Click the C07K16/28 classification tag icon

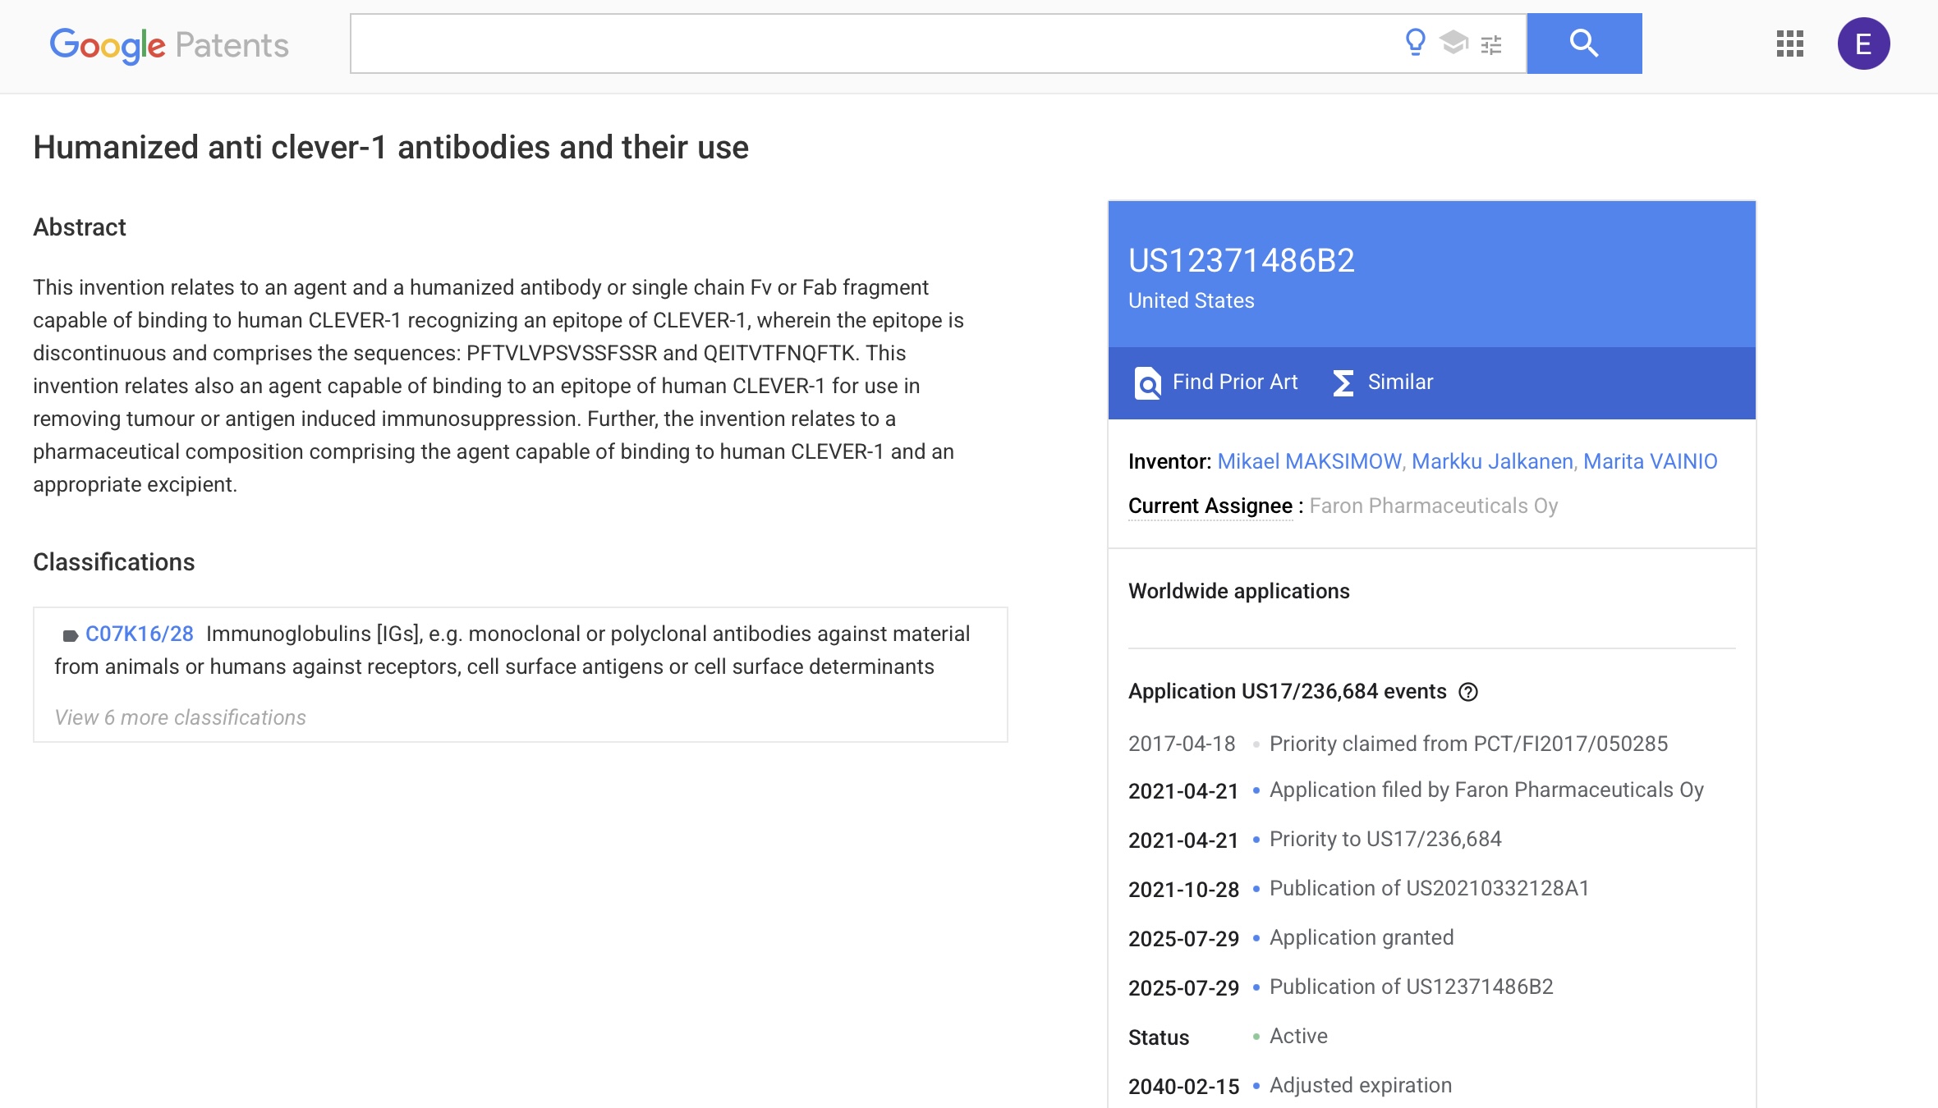coord(70,635)
